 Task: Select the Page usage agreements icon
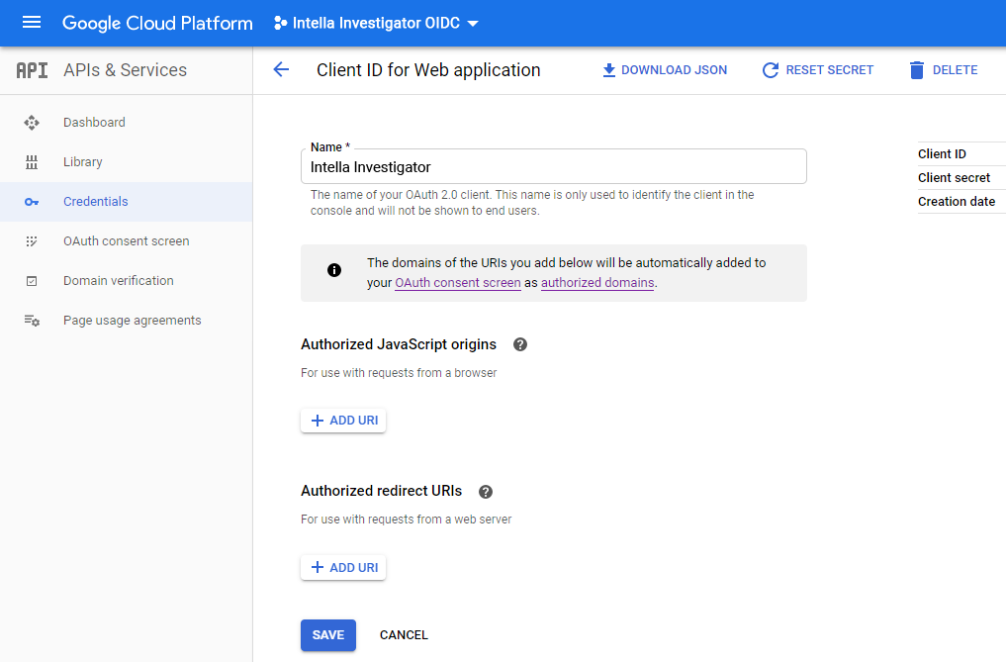tap(31, 319)
